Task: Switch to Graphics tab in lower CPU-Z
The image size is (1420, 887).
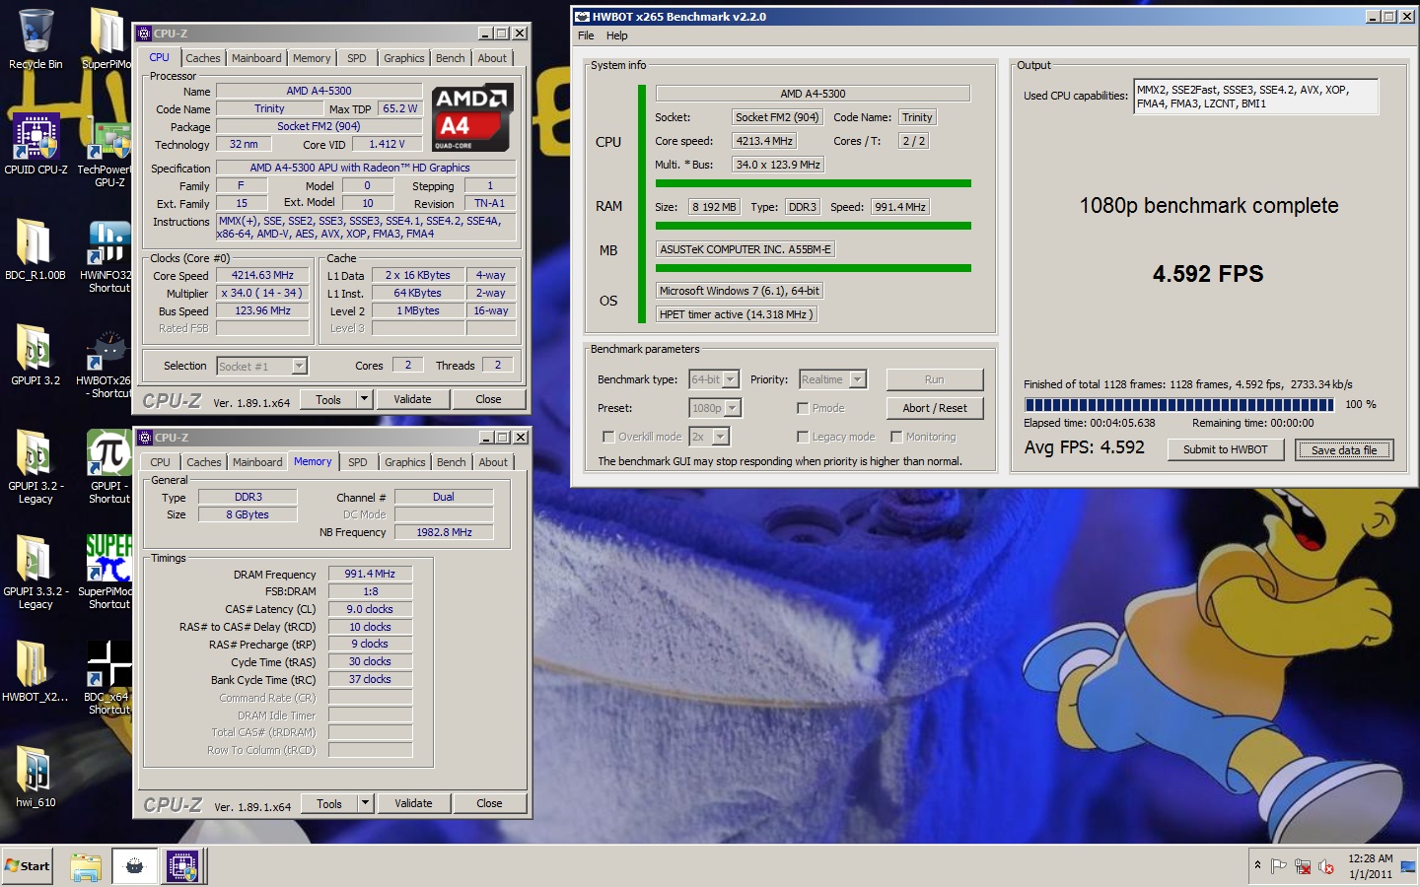Action: tap(405, 462)
